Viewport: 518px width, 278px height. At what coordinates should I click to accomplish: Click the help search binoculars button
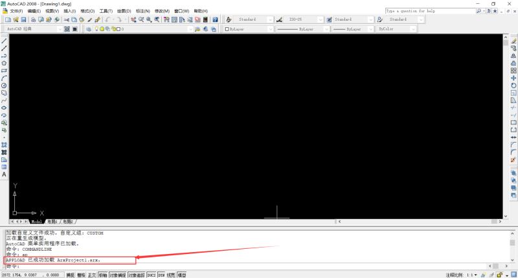[x=479, y=11]
